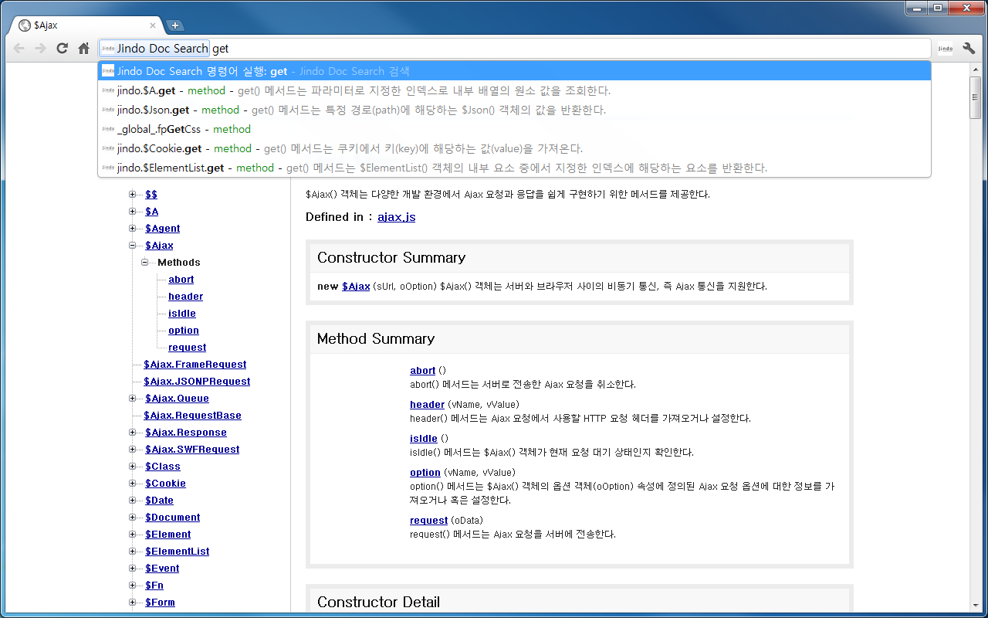Click $Ajax link in Constructor Summary

(356, 286)
